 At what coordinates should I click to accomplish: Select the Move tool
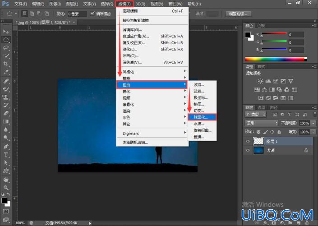click(x=6, y=32)
